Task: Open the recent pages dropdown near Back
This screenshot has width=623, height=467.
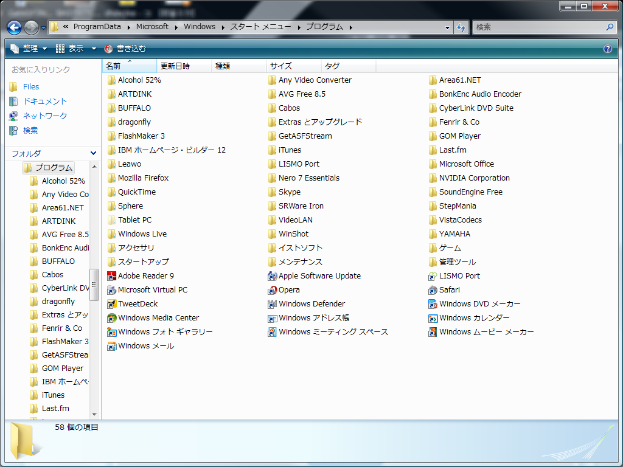Action: [43, 28]
